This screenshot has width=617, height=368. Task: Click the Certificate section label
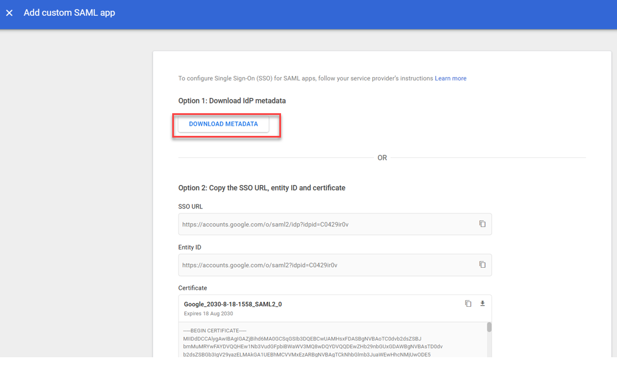193,288
